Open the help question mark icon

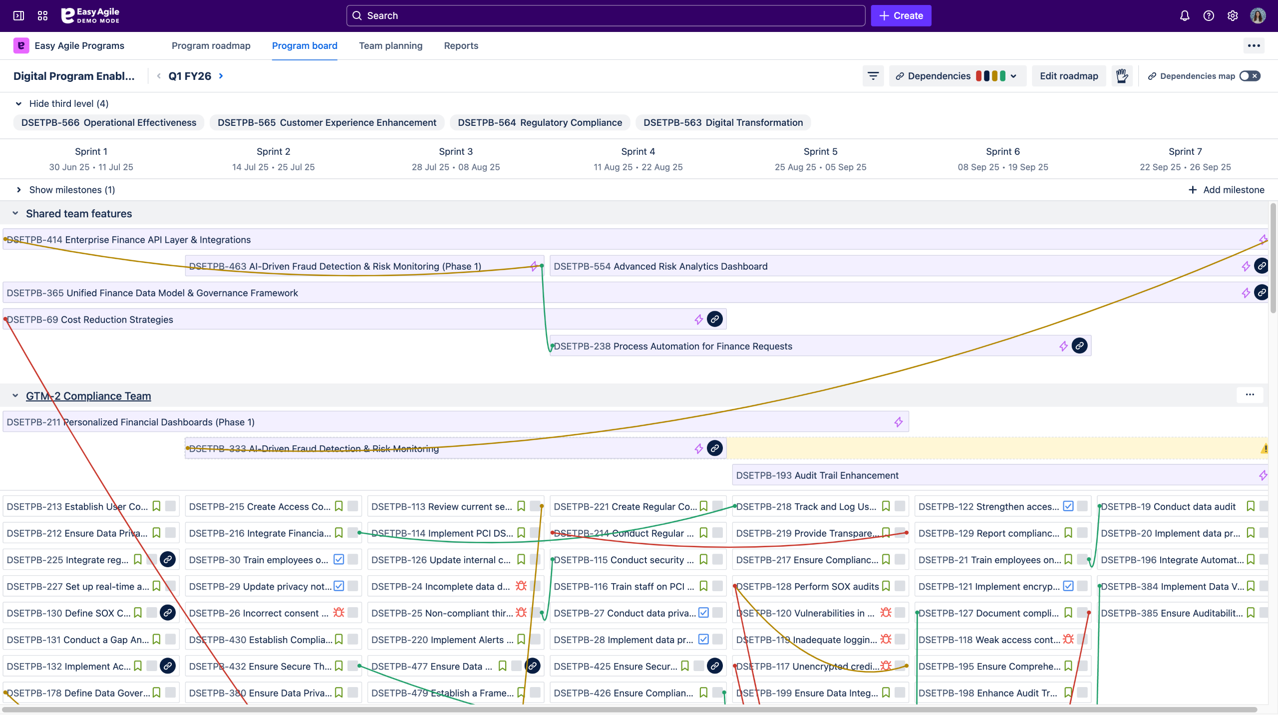click(x=1209, y=16)
